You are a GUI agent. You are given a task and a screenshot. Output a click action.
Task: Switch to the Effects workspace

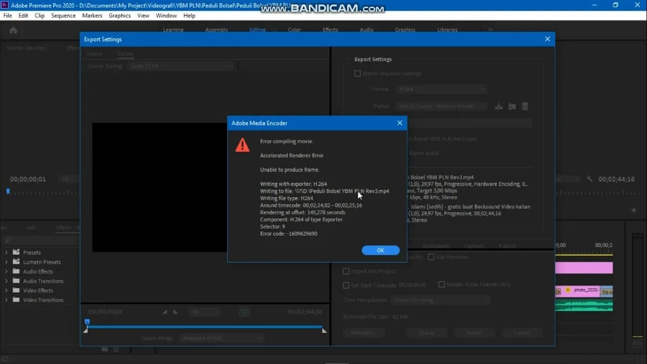(x=330, y=30)
